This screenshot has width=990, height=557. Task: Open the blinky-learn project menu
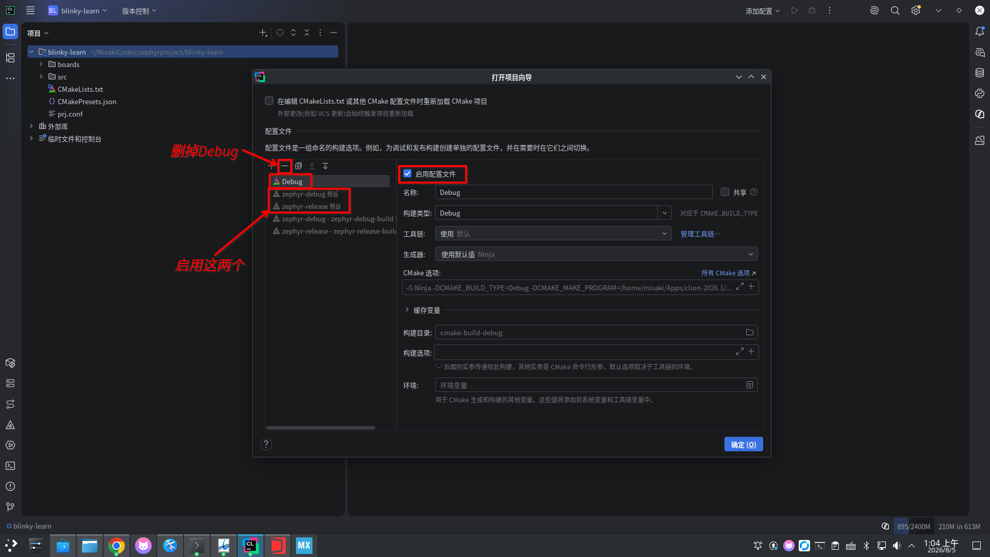tap(78, 10)
